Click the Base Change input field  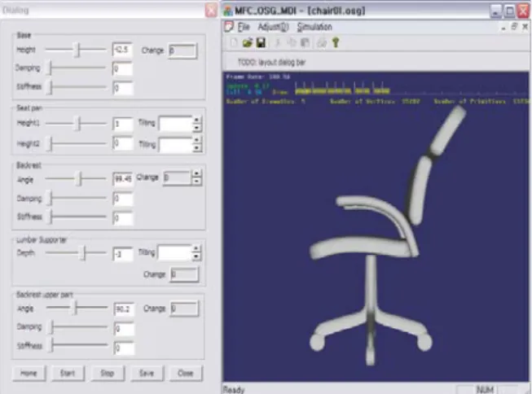[182, 50]
